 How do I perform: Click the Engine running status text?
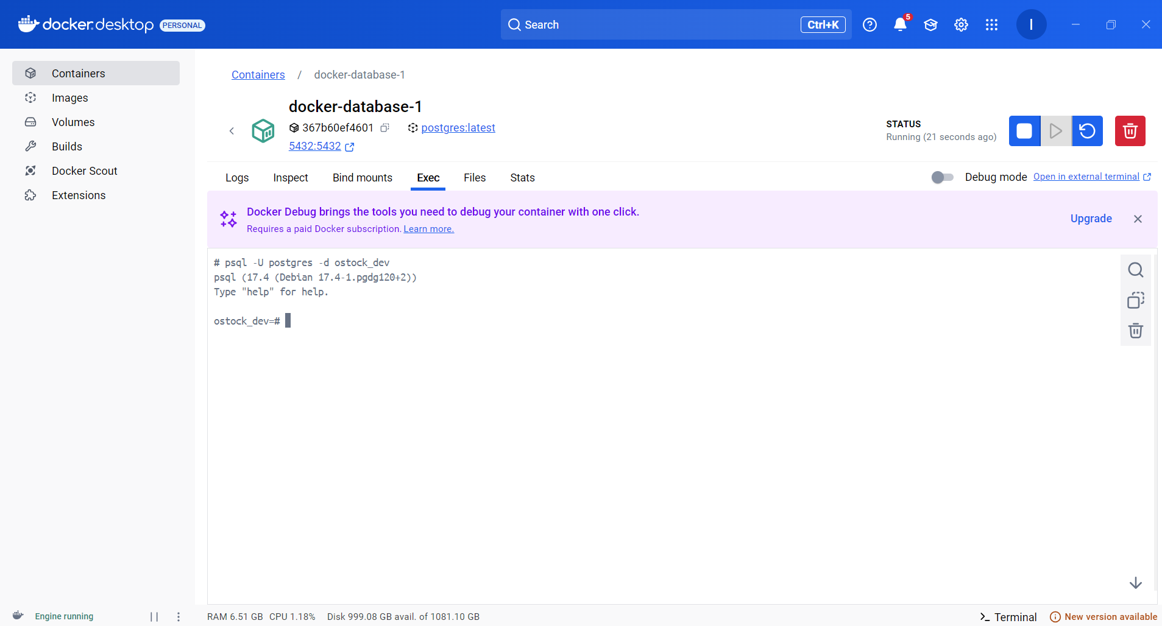(64, 616)
